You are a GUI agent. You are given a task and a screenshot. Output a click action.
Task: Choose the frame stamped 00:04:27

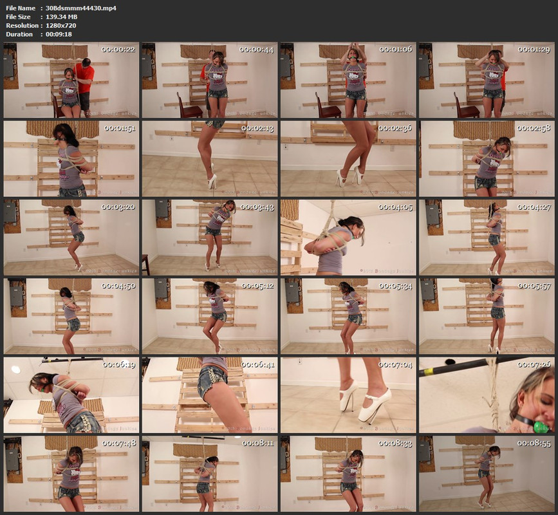click(487, 238)
